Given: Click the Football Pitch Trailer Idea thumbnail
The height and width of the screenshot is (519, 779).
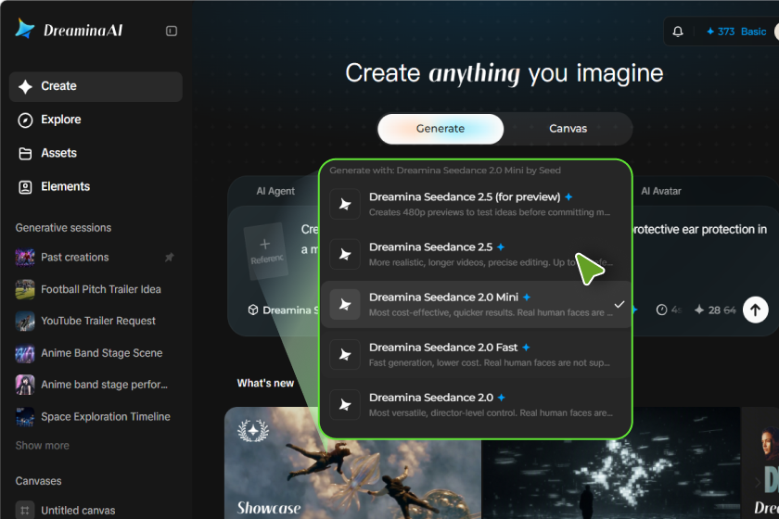Looking at the screenshot, I should (x=25, y=289).
